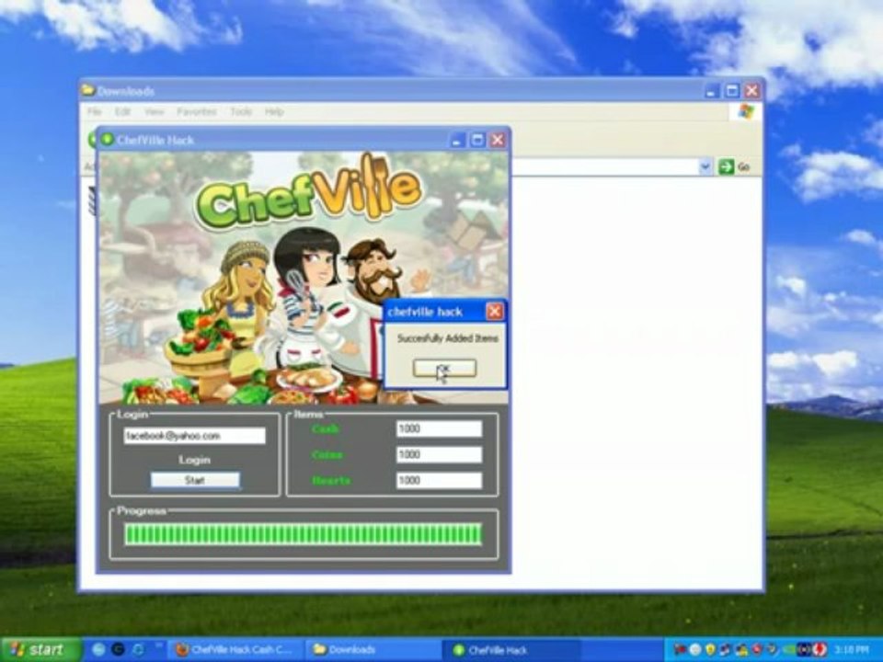The width and height of the screenshot is (883, 662).
Task: Click the Cash amount field
Action: 439,429
